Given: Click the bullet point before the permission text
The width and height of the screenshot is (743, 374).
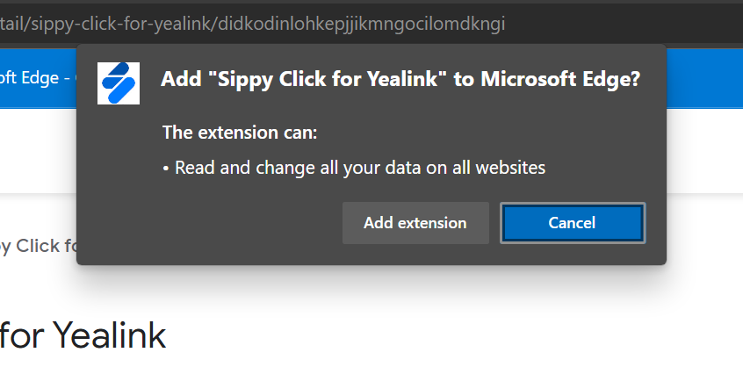Looking at the screenshot, I should [x=166, y=167].
